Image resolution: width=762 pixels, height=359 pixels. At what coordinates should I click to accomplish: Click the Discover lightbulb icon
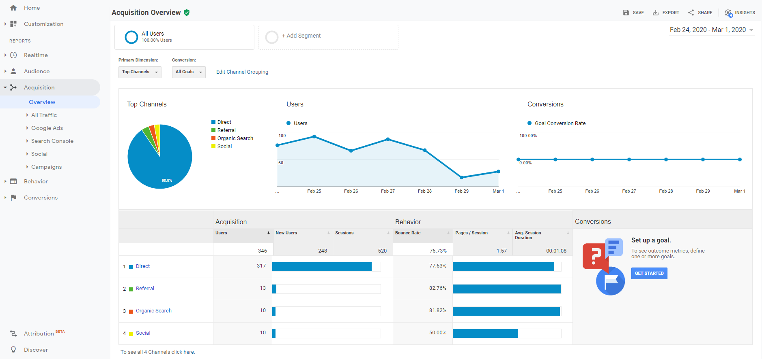(13, 350)
